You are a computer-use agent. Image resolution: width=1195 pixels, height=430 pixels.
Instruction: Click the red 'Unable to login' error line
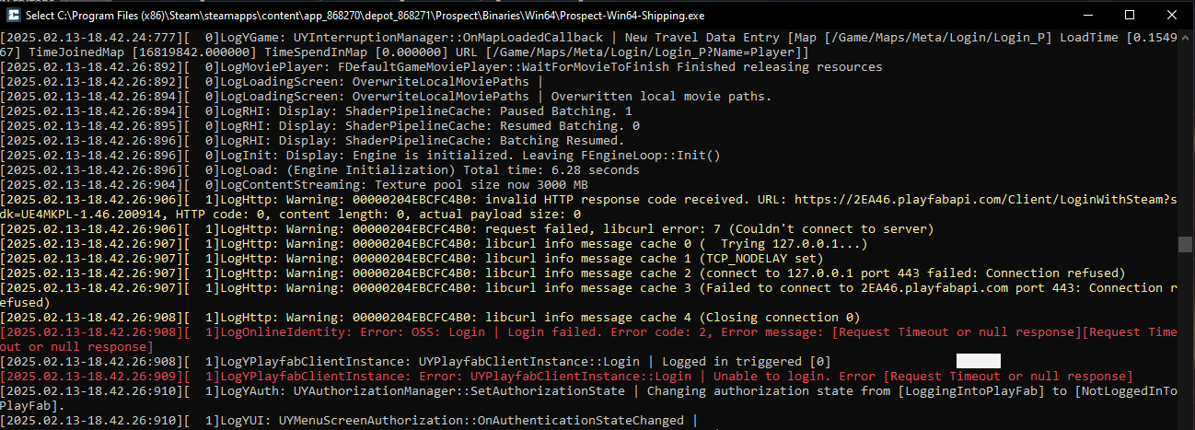coord(567,376)
